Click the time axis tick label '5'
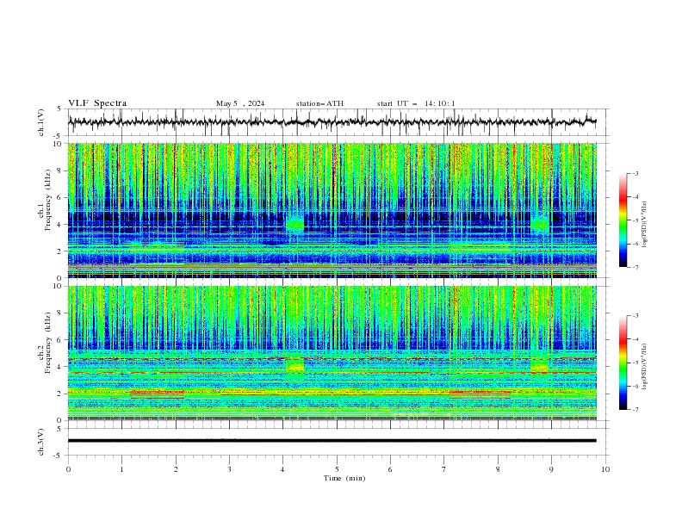The image size is (682, 527). tap(337, 469)
